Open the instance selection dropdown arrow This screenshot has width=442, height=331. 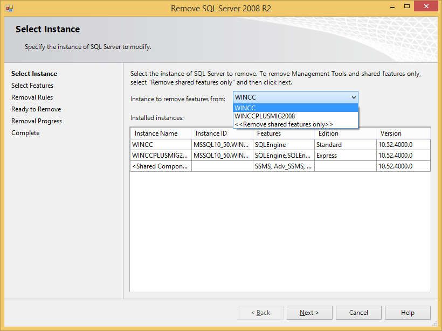[x=354, y=97]
